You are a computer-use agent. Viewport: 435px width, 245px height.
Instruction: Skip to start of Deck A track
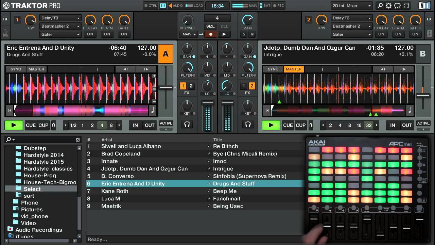click(10, 110)
